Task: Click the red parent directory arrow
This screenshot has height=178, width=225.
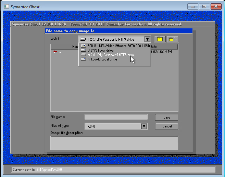Action: pos(55,52)
